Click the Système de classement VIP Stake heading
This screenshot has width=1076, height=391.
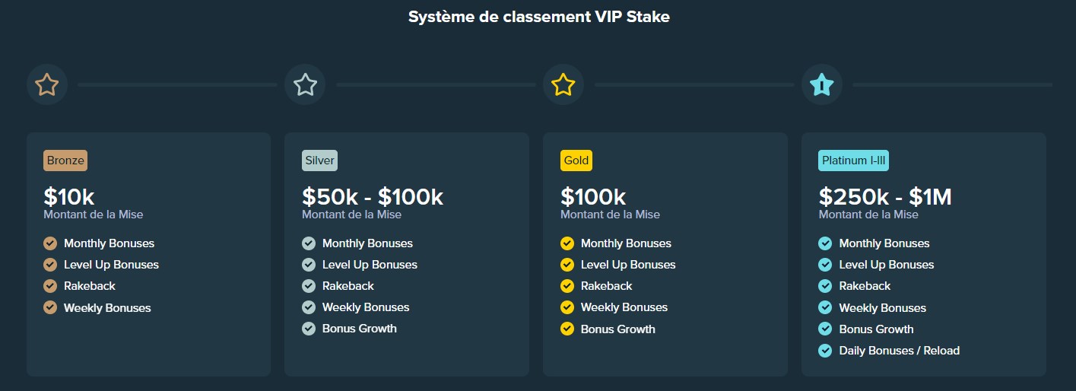point(538,17)
